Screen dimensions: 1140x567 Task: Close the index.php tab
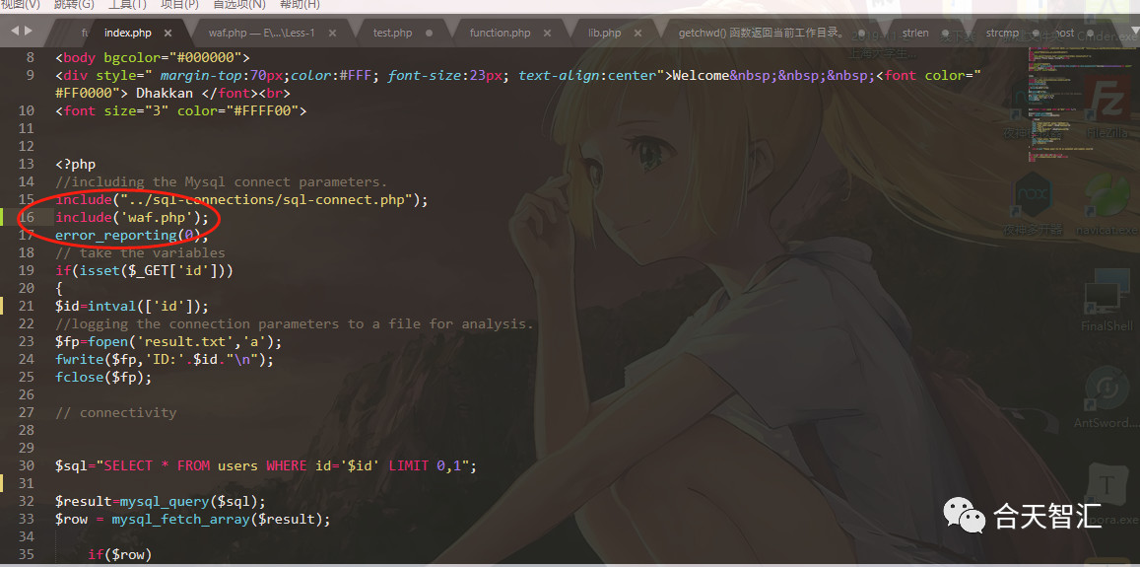(x=168, y=33)
